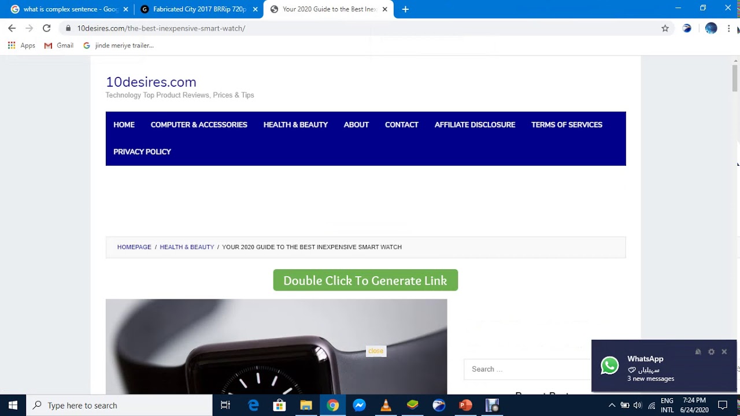Viewport: 740px width, 416px height.
Task: Open PowerPoint from taskbar
Action: coord(466,406)
